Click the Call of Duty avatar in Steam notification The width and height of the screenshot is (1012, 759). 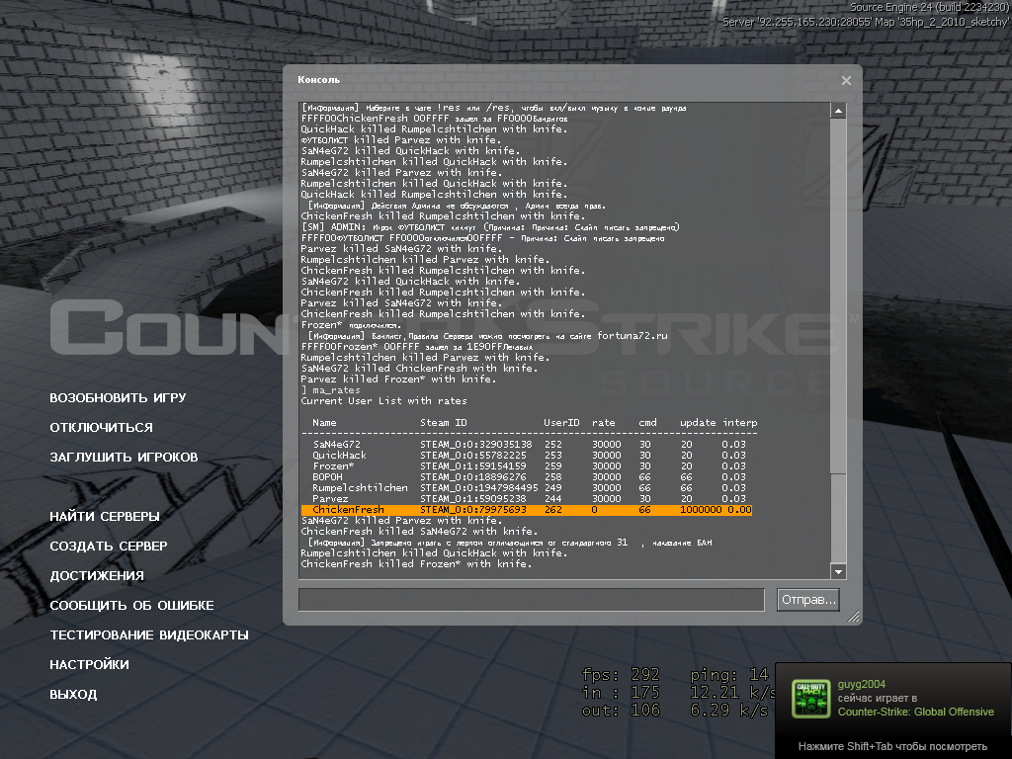coord(810,699)
